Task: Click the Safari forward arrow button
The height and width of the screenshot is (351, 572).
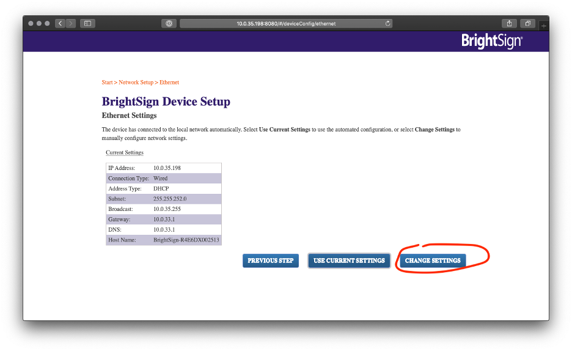Action: tap(71, 23)
